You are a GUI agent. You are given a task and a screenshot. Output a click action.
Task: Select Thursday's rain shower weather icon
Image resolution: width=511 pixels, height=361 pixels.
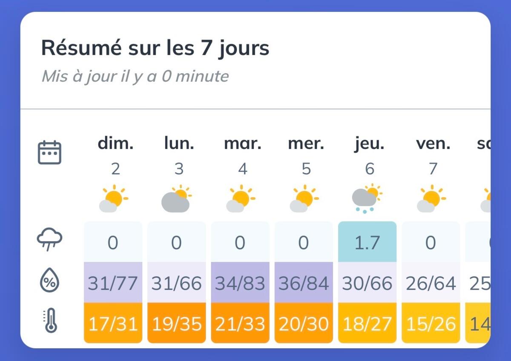pyautogui.click(x=367, y=199)
